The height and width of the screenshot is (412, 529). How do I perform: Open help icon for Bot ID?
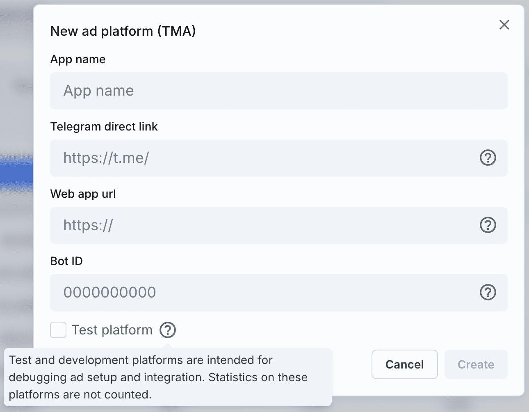point(488,292)
